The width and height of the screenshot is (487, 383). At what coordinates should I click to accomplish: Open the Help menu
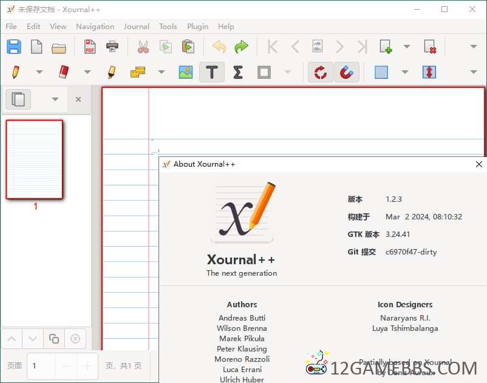click(x=226, y=27)
